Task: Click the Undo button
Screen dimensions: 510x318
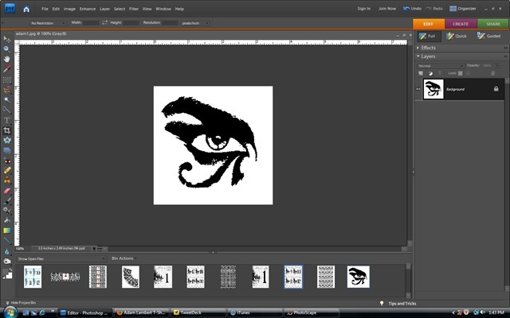Action: [413, 8]
